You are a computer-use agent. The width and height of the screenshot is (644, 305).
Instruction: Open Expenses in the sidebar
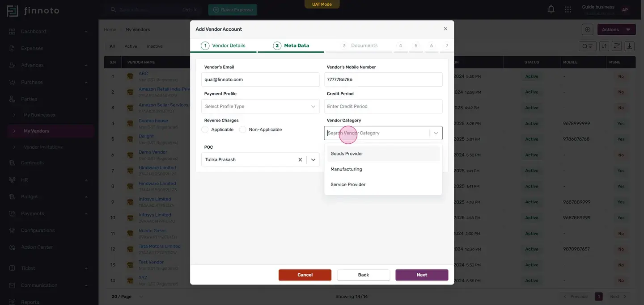coord(32,48)
